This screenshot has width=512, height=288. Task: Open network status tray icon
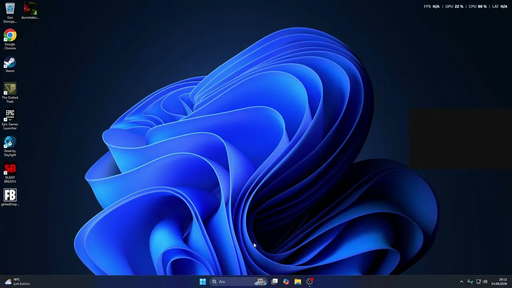[478, 282]
